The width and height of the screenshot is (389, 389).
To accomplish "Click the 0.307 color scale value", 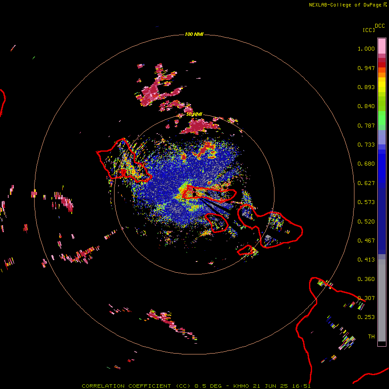I will 366,298.
